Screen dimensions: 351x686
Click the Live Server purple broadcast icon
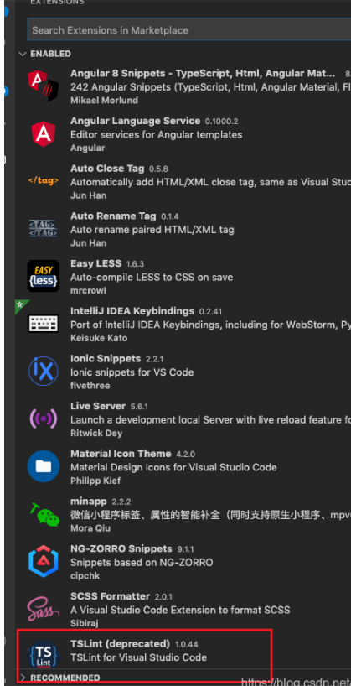click(x=44, y=418)
